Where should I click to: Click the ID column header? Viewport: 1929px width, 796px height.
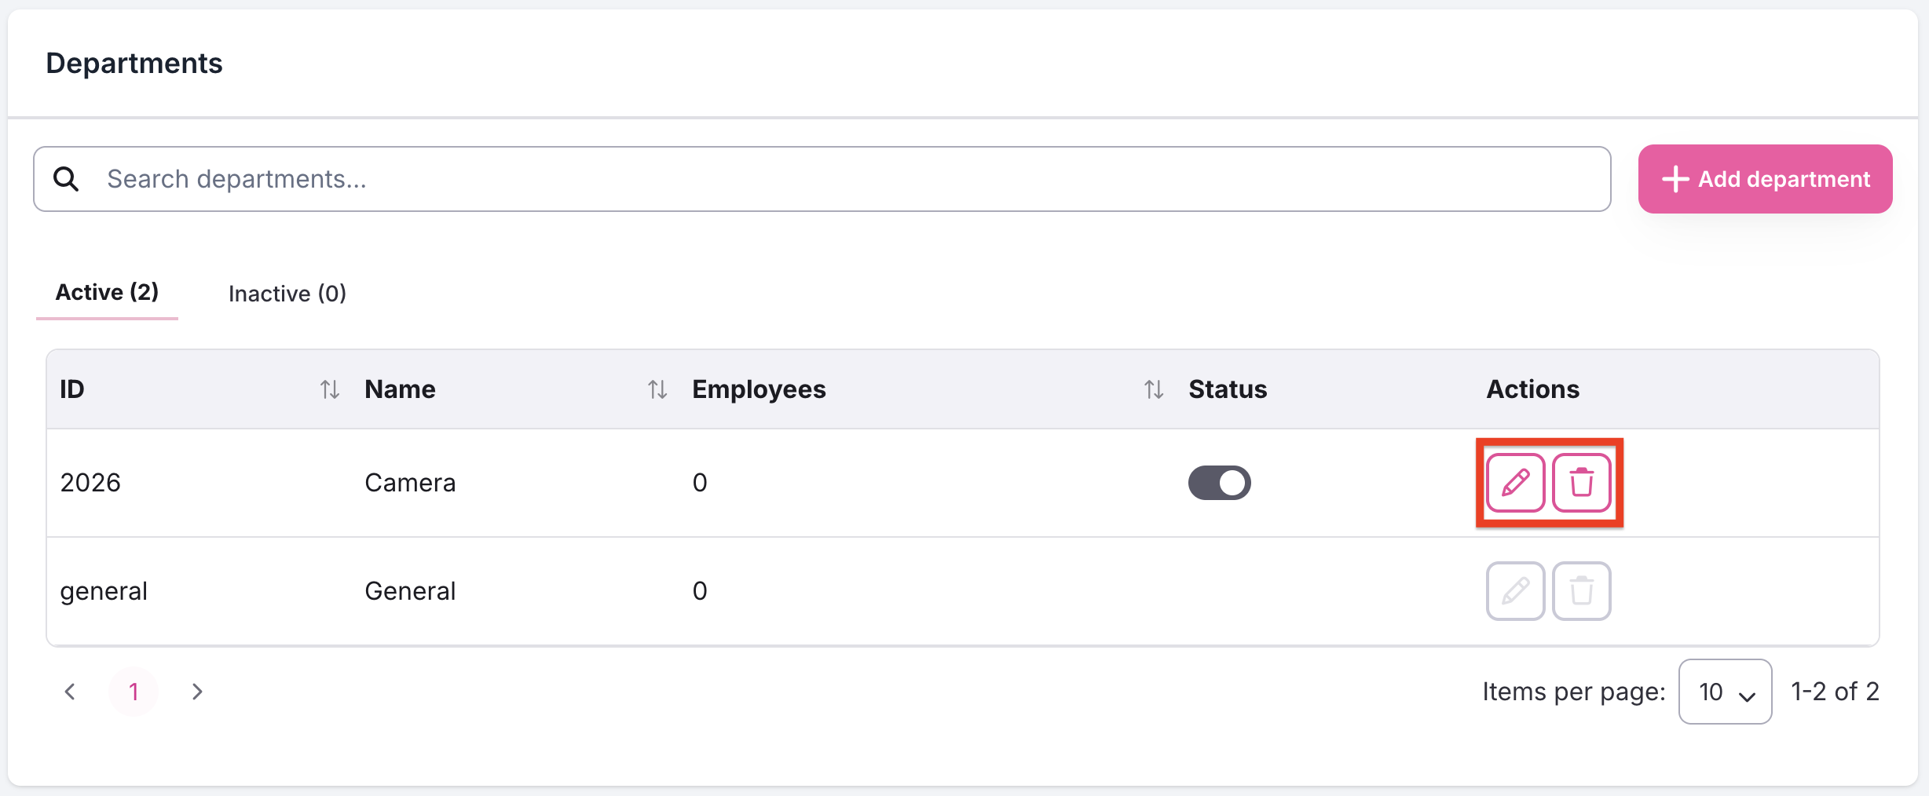tap(72, 389)
